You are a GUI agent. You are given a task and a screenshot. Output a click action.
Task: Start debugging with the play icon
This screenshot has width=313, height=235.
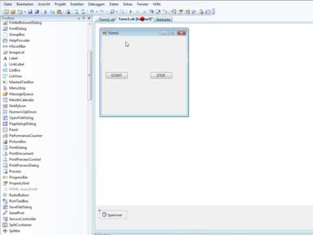pos(130,12)
